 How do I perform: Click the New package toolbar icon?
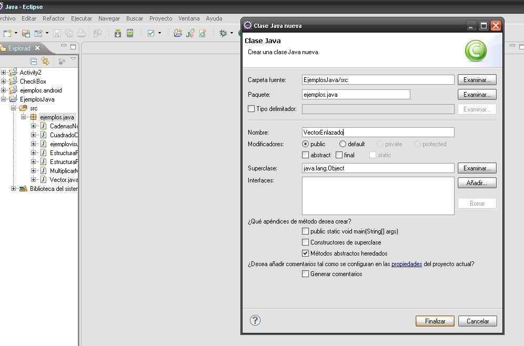point(38,34)
